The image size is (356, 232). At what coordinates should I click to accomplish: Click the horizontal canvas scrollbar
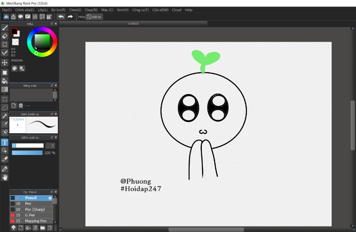pyautogui.click(x=206, y=230)
